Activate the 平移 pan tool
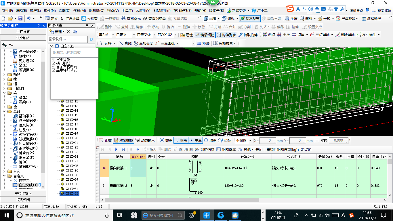393x221 pixels. (x=324, y=18)
